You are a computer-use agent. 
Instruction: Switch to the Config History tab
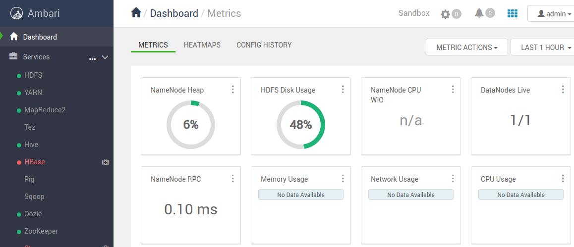(264, 45)
